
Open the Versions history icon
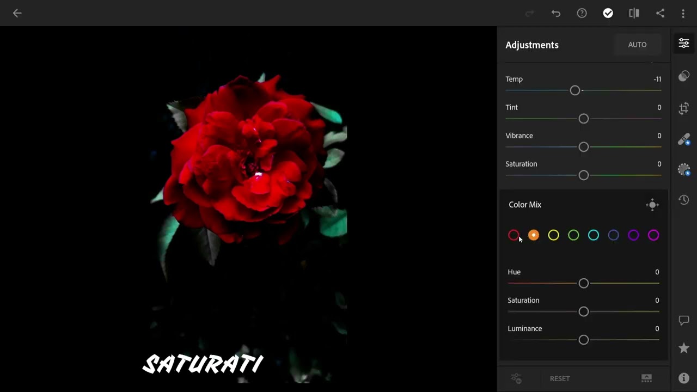tap(684, 200)
